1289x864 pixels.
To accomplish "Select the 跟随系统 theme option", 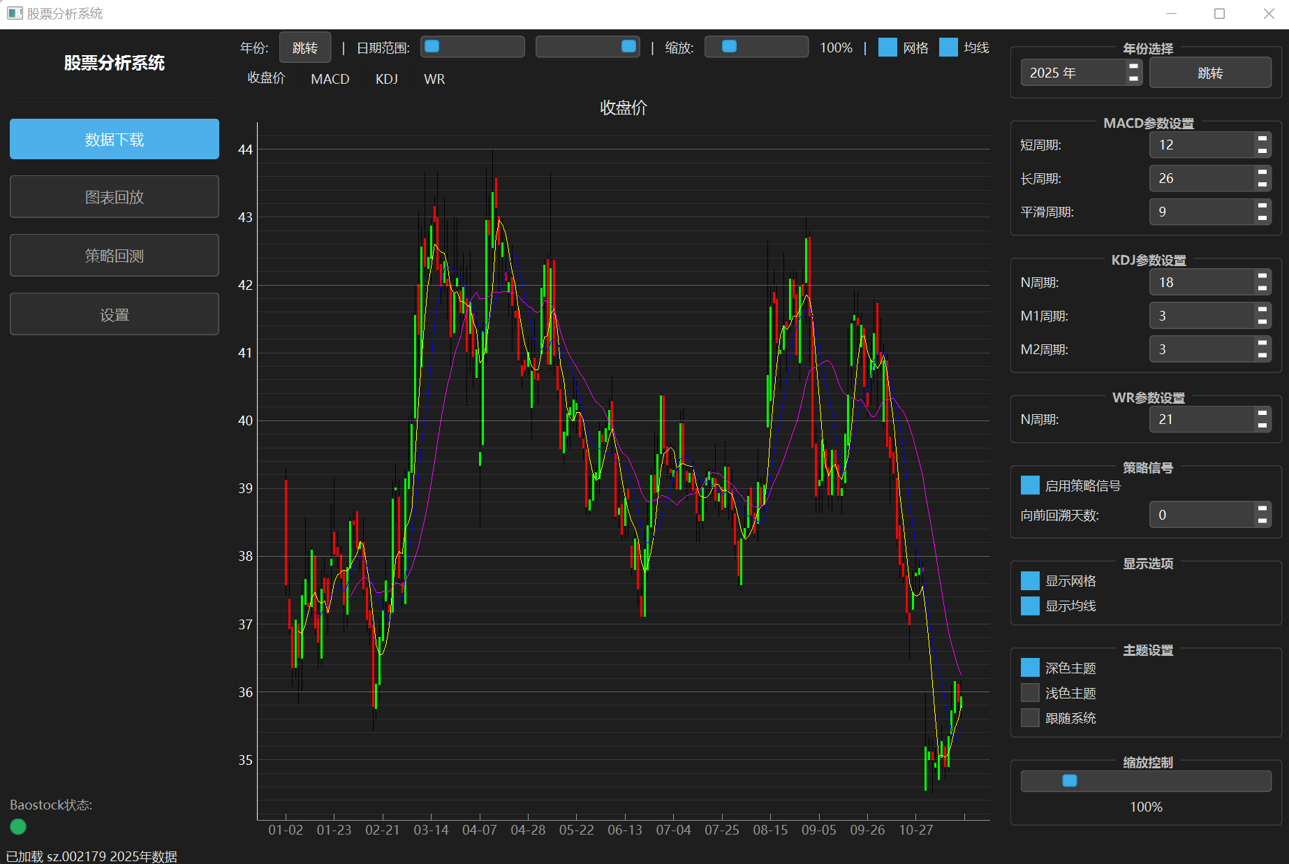I will pyautogui.click(x=1030, y=717).
